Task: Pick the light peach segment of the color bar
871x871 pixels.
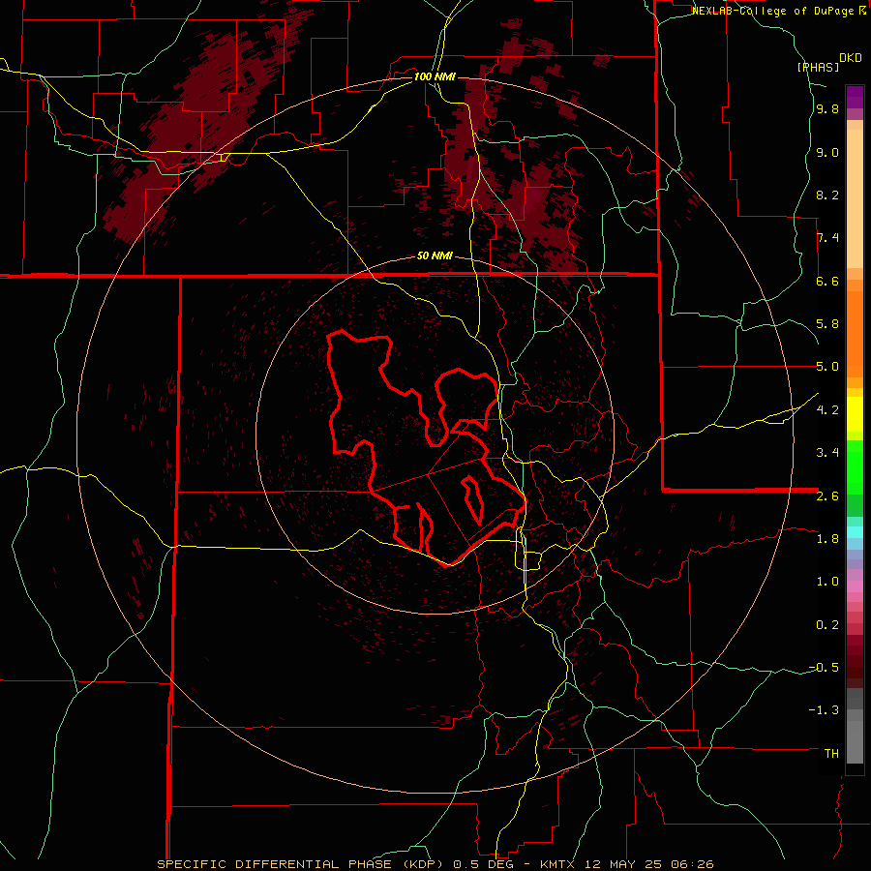Action: [x=855, y=198]
